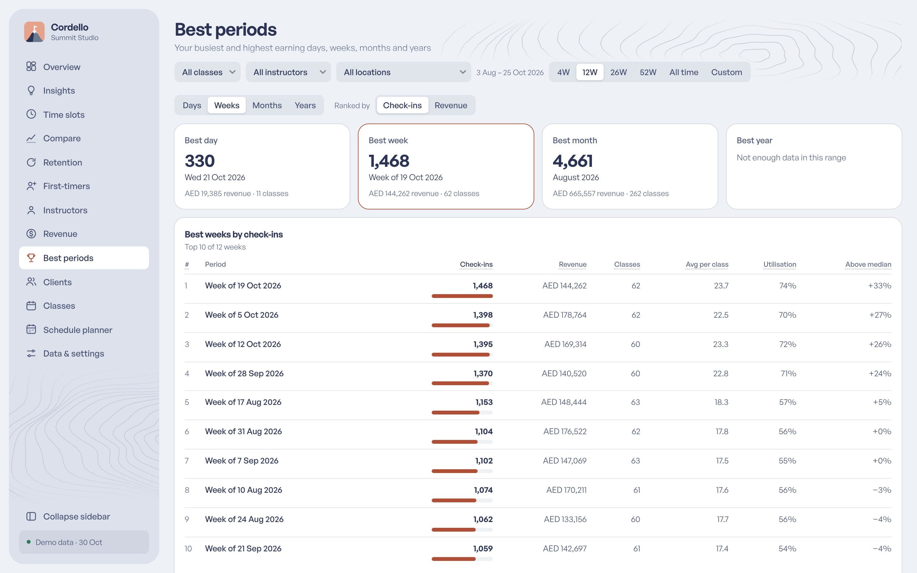Image resolution: width=917 pixels, height=573 pixels.
Task: Switch to the Years tab
Action: tap(305, 105)
